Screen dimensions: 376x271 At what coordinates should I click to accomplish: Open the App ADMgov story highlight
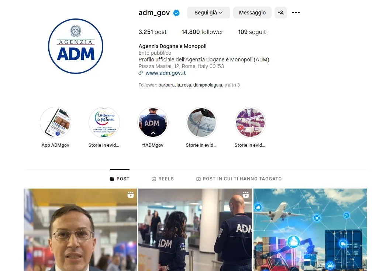coord(55,122)
